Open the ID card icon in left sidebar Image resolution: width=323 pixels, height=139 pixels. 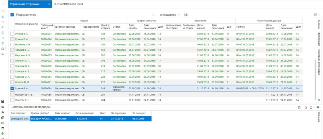[3, 123]
